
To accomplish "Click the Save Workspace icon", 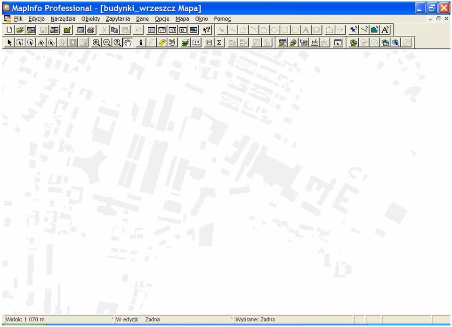I will point(54,30).
